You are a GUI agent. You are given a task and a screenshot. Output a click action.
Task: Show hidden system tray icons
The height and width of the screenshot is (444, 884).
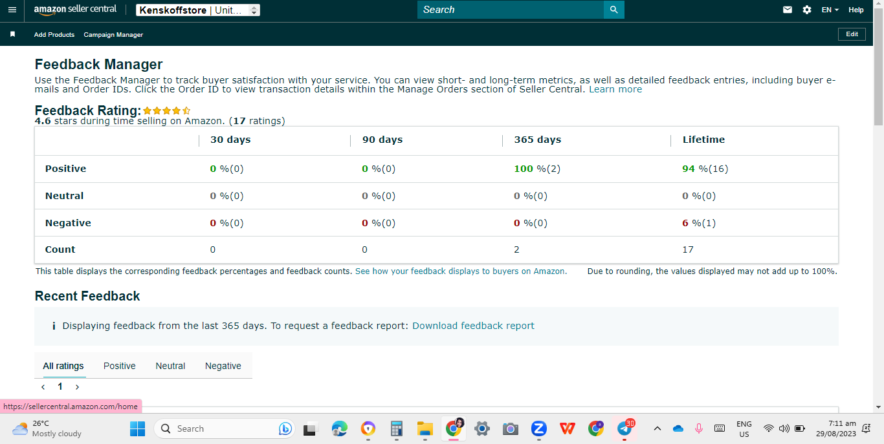tap(657, 428)
